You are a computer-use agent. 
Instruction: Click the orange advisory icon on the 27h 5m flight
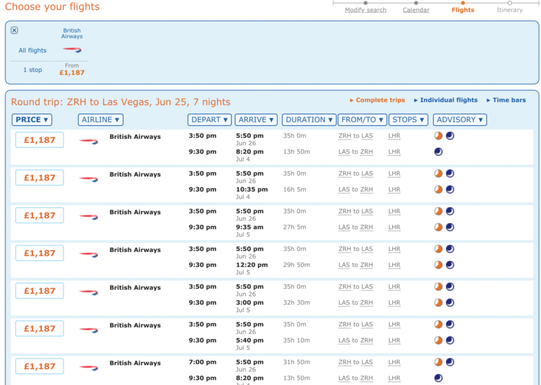pos(438,227)
